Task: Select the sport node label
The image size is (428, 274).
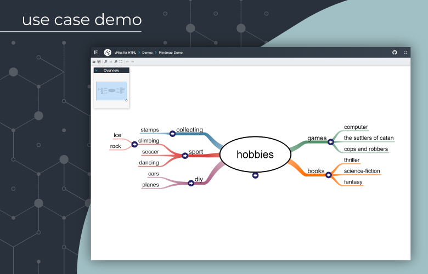Action: coord(196,152)
